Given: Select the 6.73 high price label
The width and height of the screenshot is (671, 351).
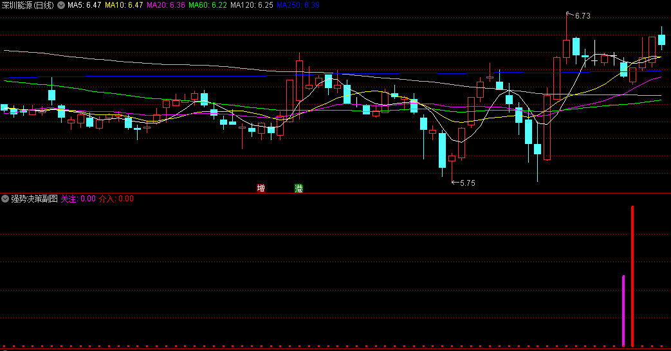Looking at the screenshot, I should pyautogui.click(x=582, y=16).
